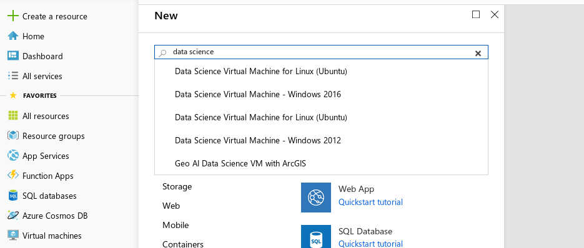
Task: Open Resource groups
Action: point(53,136)
